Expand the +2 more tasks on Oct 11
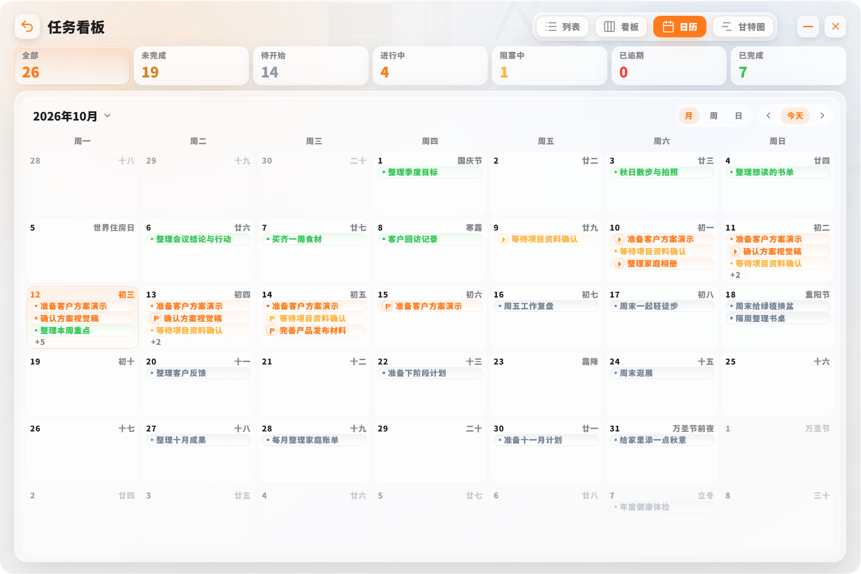Screen dimensions: 861x574 click(735, 275)
